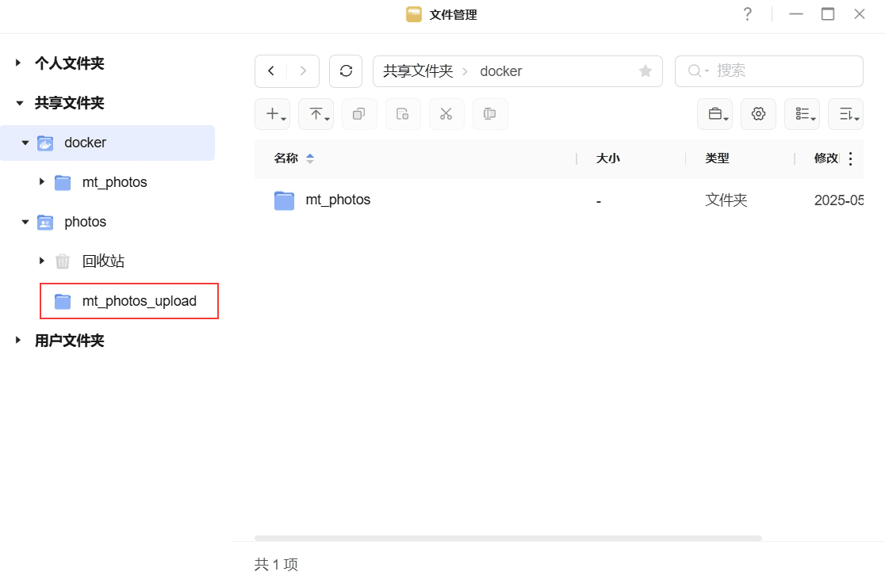
Task: Expand the 个人文件夹 tree node
Action: pyautogui.click(x=18, y=63)
